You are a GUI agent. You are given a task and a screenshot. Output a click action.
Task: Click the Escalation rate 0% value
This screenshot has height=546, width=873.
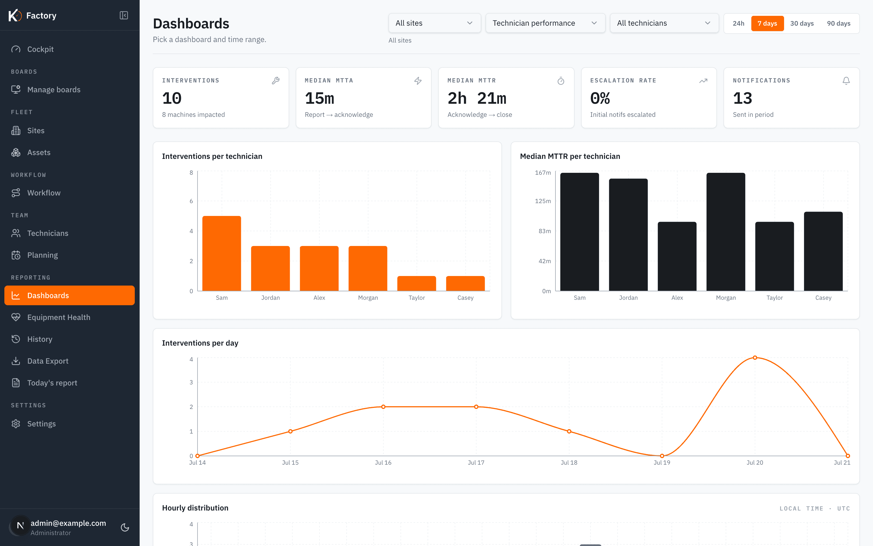(x=600, y=98)
